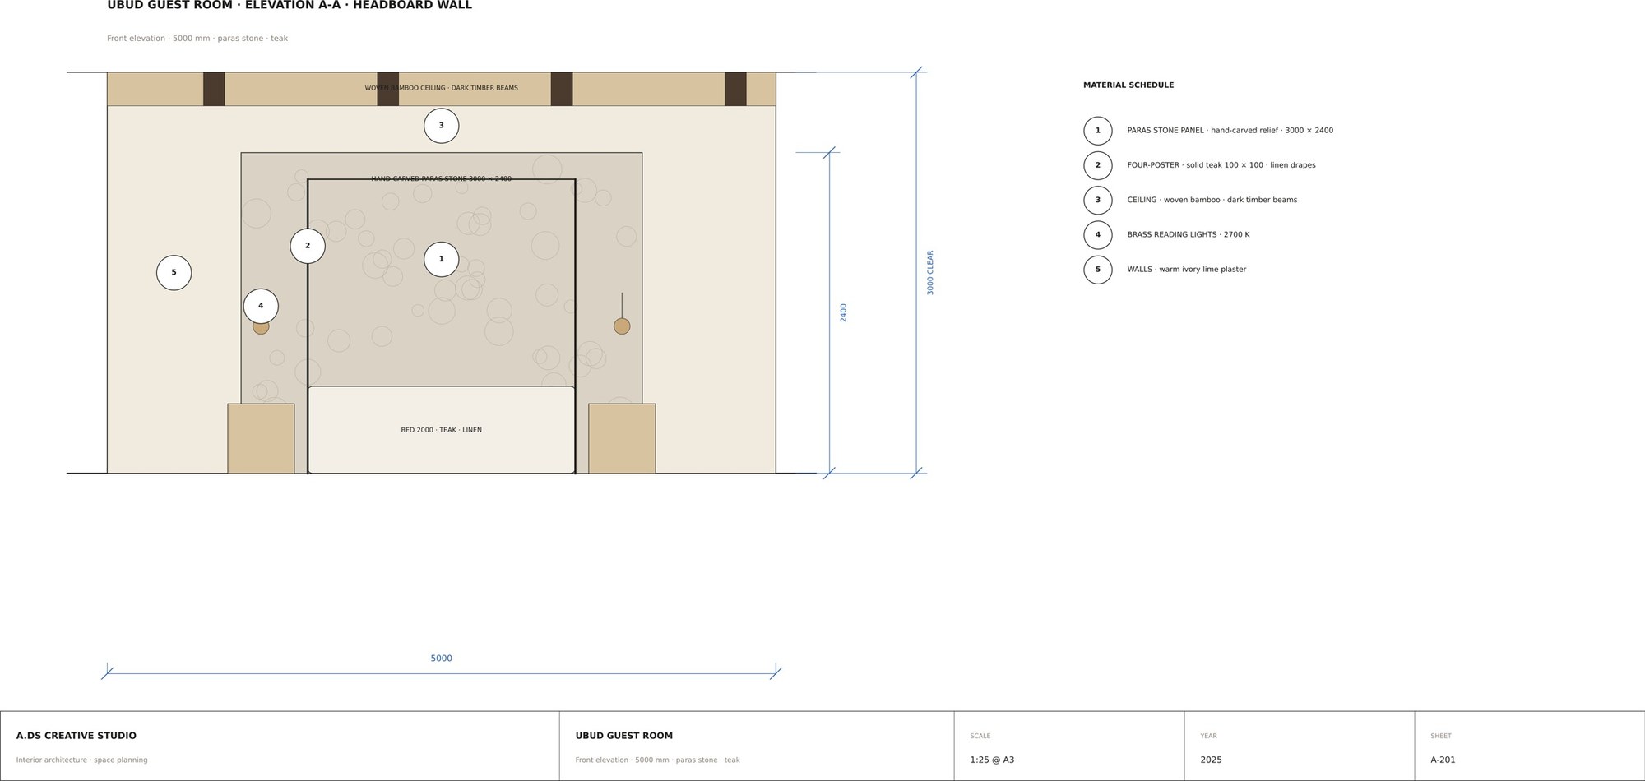Click 'A.DS CREATIVE STUDIO' in the title block
The width and height of the screenshot is (1645, 781).
point(76,736)
